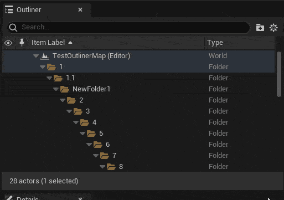284x200 pixels.
Task: Click folder icon of folder 6
Action: [x=98, y=145]
